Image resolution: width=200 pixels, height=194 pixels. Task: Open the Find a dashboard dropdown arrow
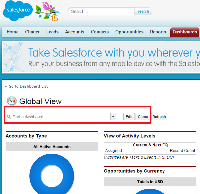point(113,117)
